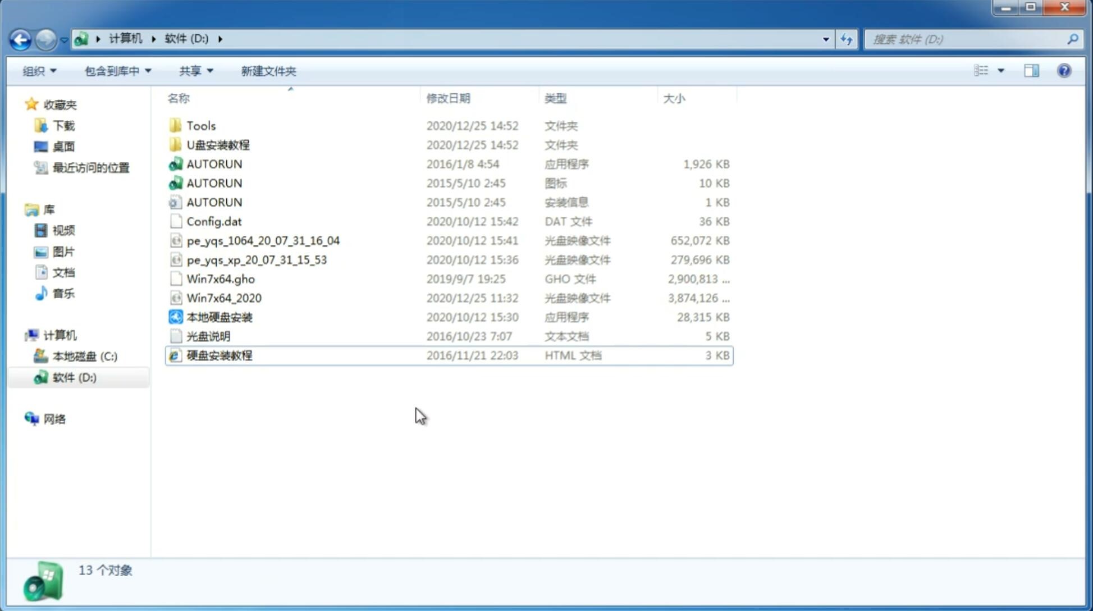Open Win7x64.gho ghost file
This screenshot has width=1093, height=611.
point(221,279)
